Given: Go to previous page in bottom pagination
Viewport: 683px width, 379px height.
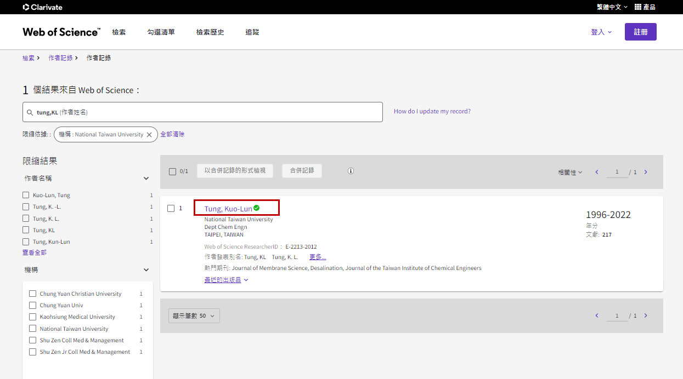Looking at the screenshot, I should point(597,315).
